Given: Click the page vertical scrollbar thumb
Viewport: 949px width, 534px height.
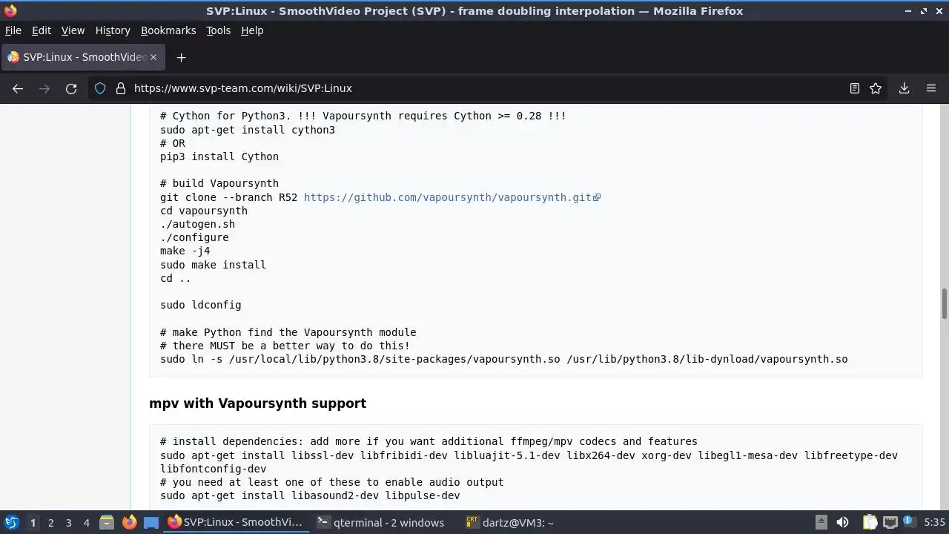Looking at the screenshot, I should coord(945,303).
